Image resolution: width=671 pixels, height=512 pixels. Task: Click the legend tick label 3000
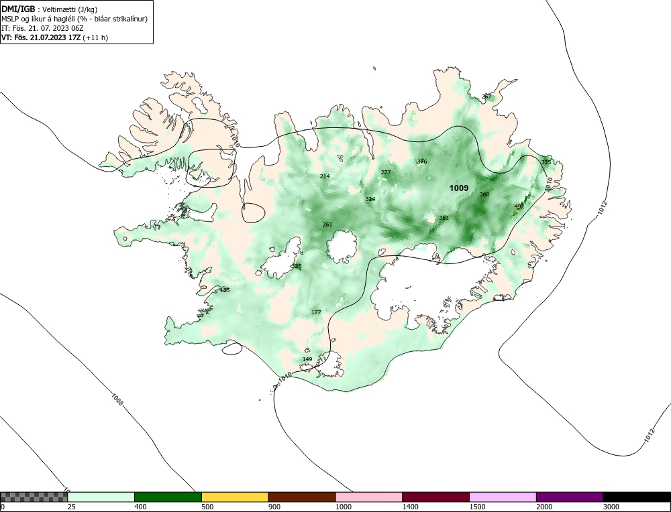(x=611, y=507)
